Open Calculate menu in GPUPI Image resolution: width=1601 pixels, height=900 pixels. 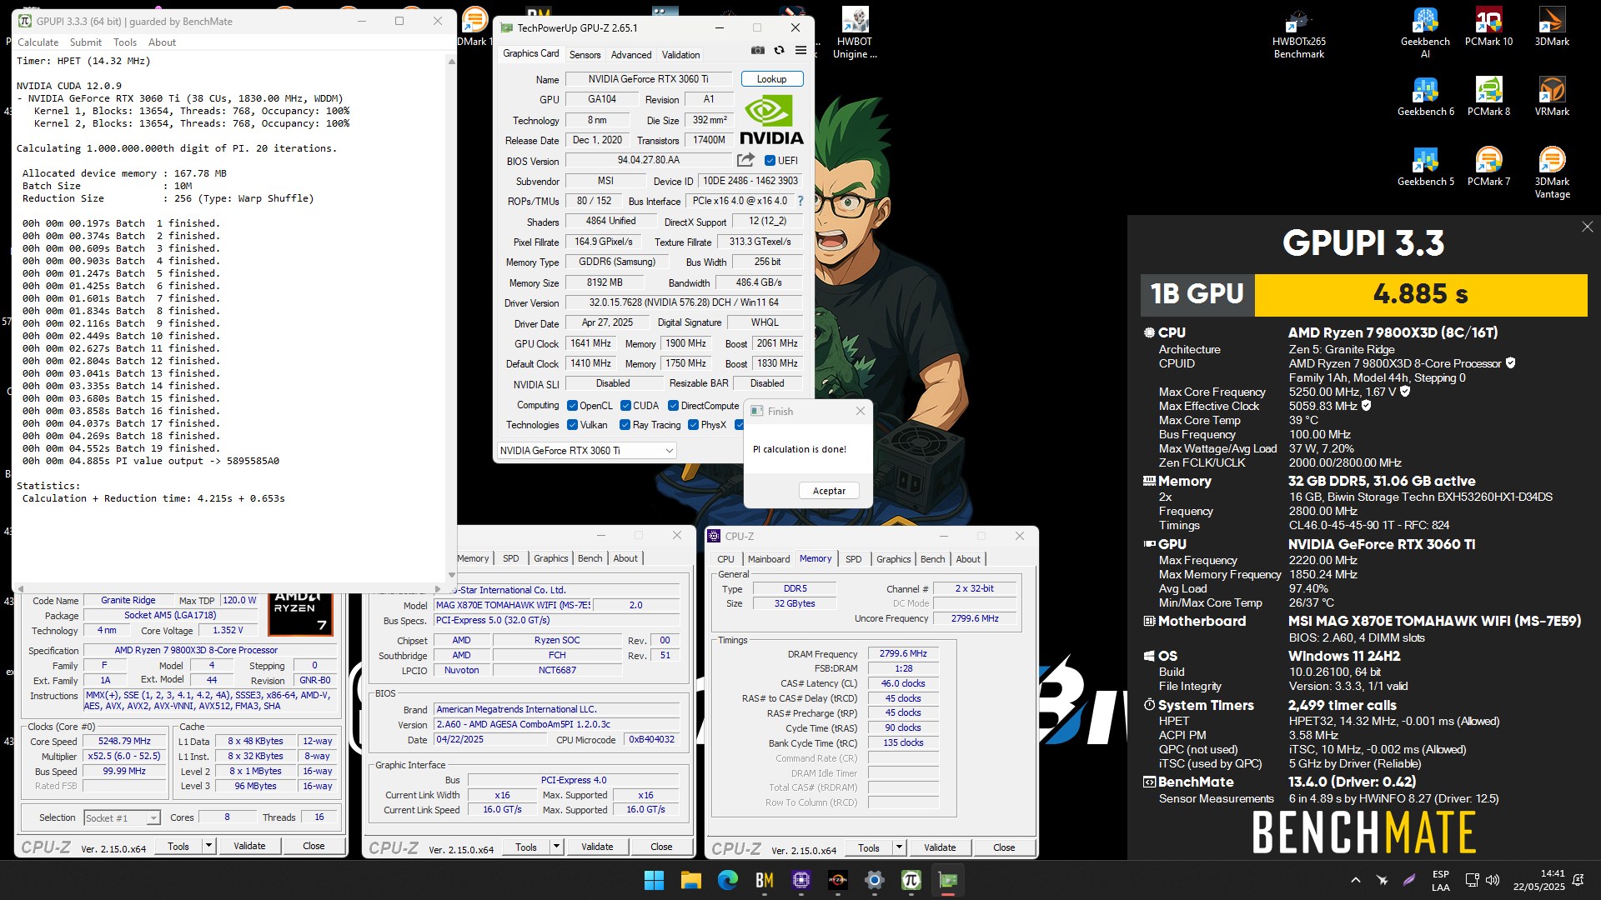38,42
